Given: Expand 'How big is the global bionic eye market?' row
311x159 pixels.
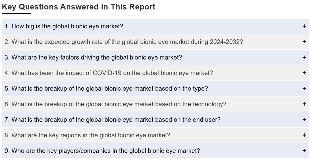Looking at the screenshot, I should [155, 26].
